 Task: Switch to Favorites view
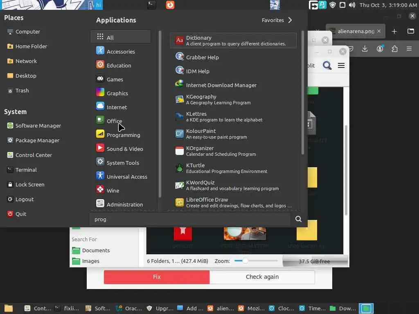click(x=277, y=20)
